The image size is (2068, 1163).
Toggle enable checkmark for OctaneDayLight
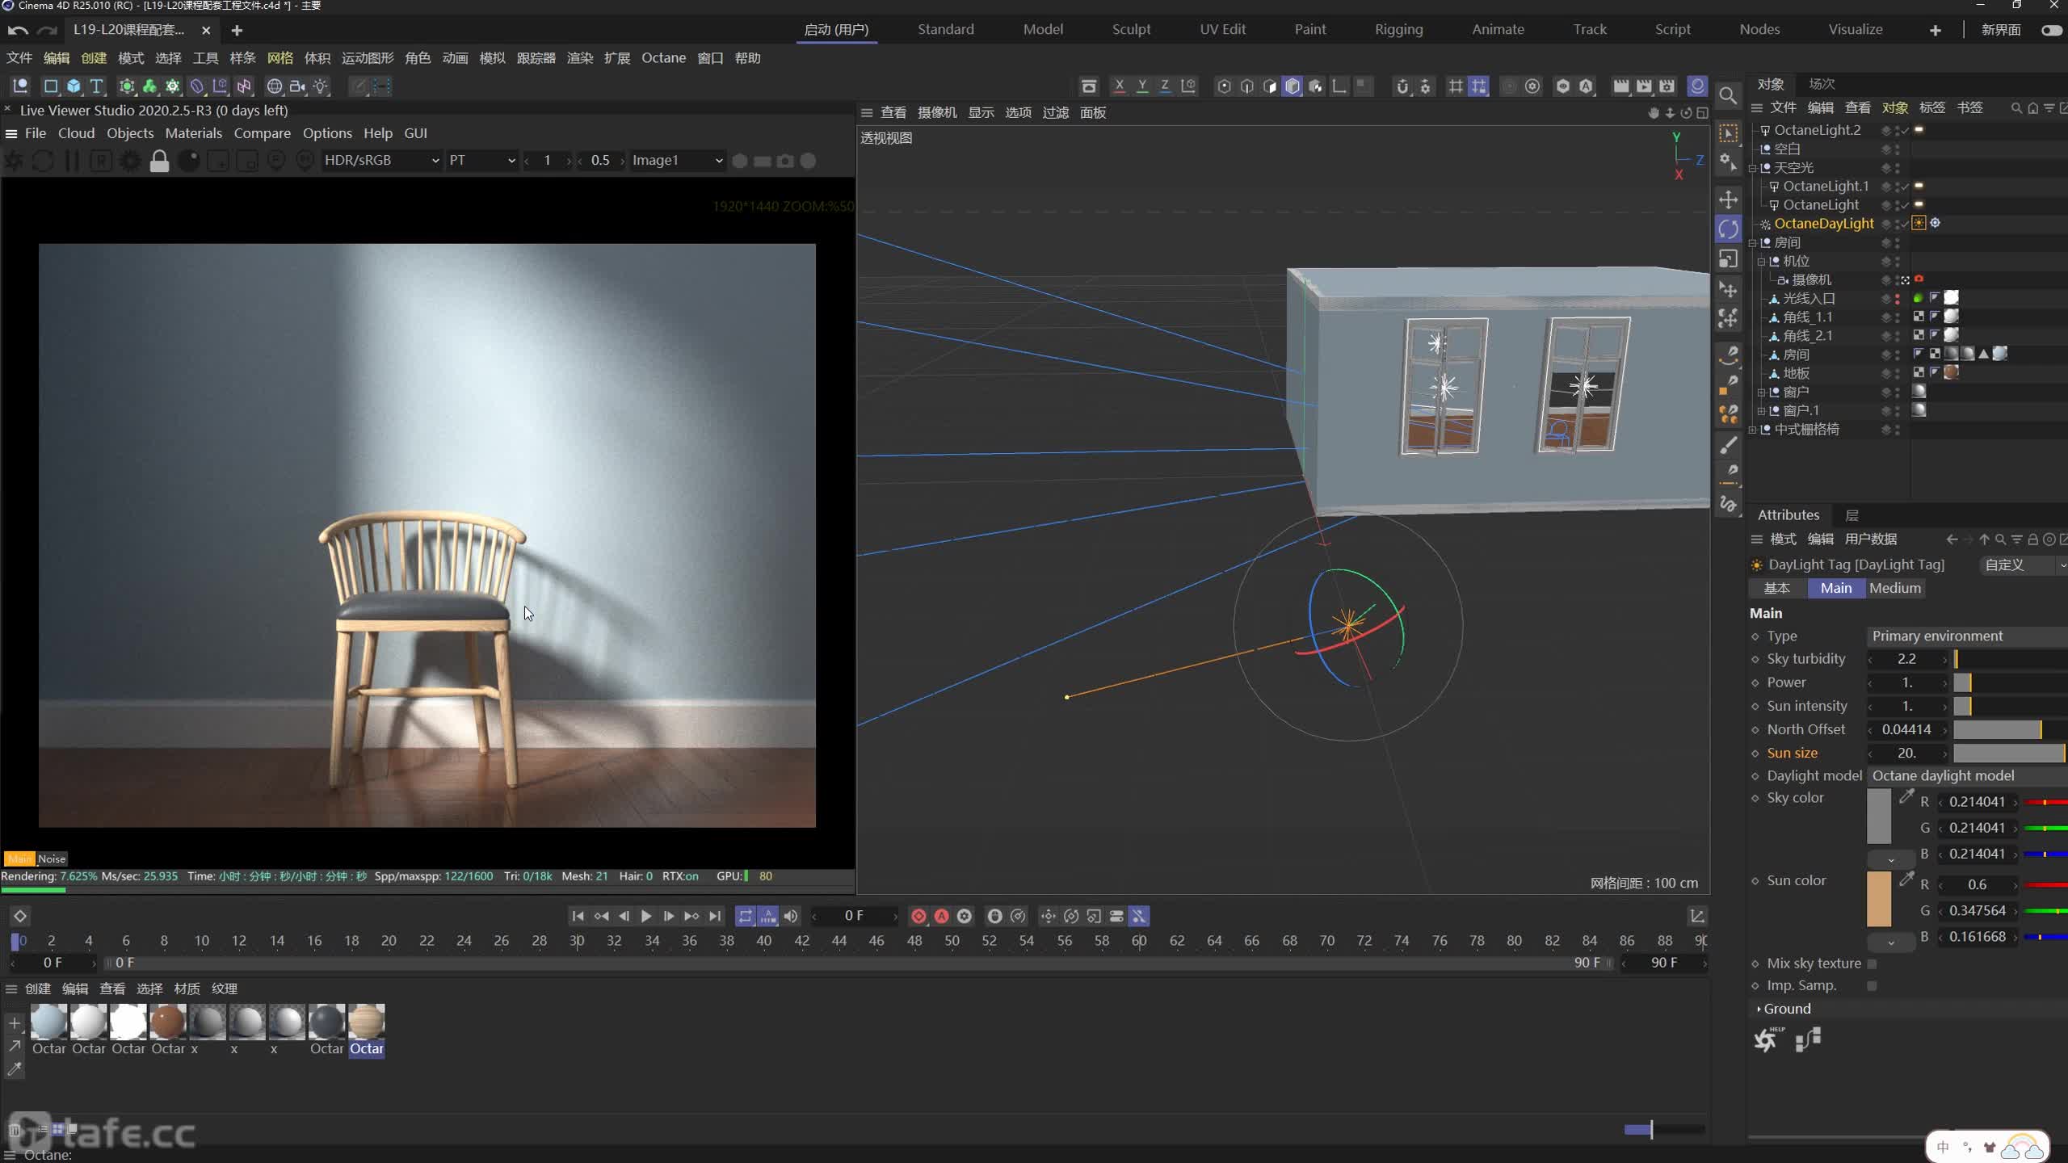click(x=1905, y=224)
